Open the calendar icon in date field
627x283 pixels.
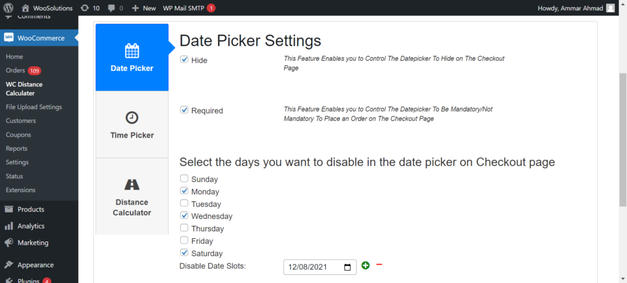click(348, 266)
